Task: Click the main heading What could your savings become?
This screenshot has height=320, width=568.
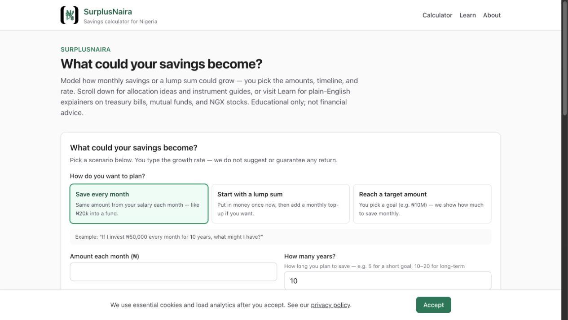Action: pos(161,64)
